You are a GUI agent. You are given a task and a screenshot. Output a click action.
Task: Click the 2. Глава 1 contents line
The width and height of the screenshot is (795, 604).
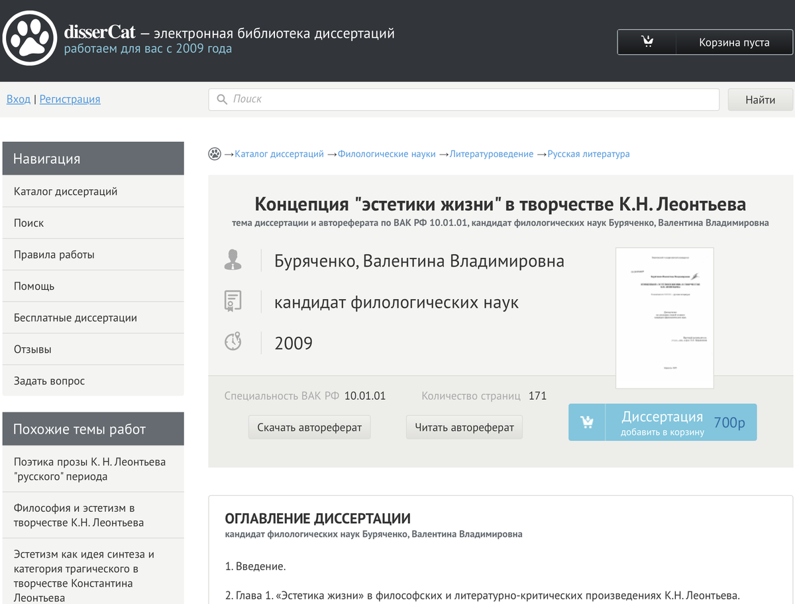pyautogui.click(x=482, y=595)
